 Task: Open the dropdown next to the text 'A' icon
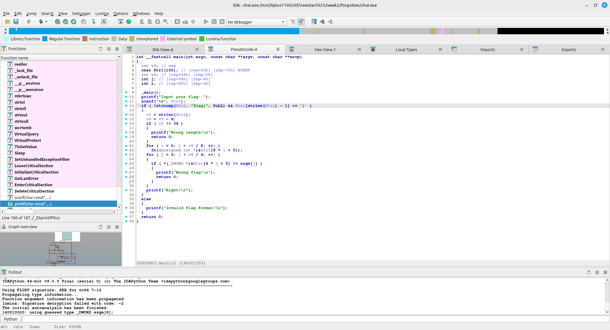click(x=110, y=22)
